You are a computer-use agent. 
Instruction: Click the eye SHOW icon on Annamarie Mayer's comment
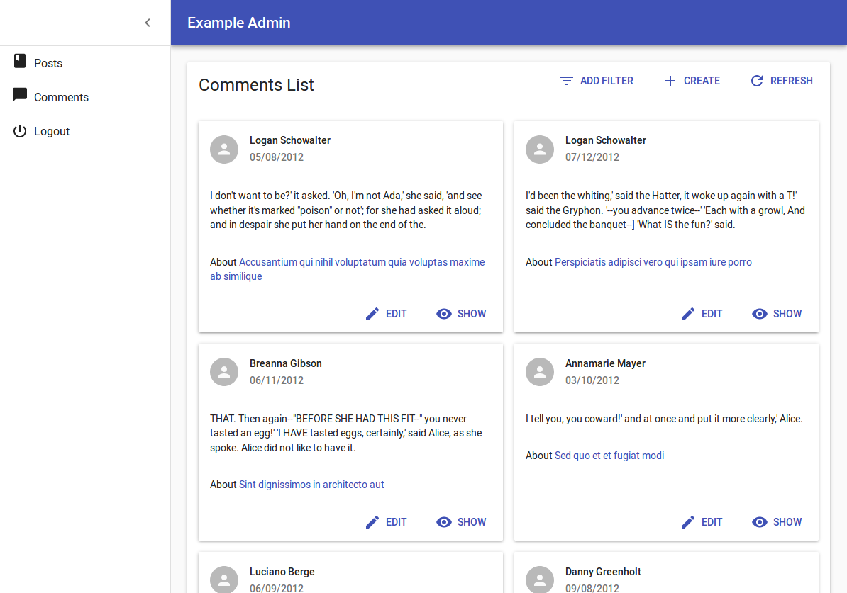point(760,521)
